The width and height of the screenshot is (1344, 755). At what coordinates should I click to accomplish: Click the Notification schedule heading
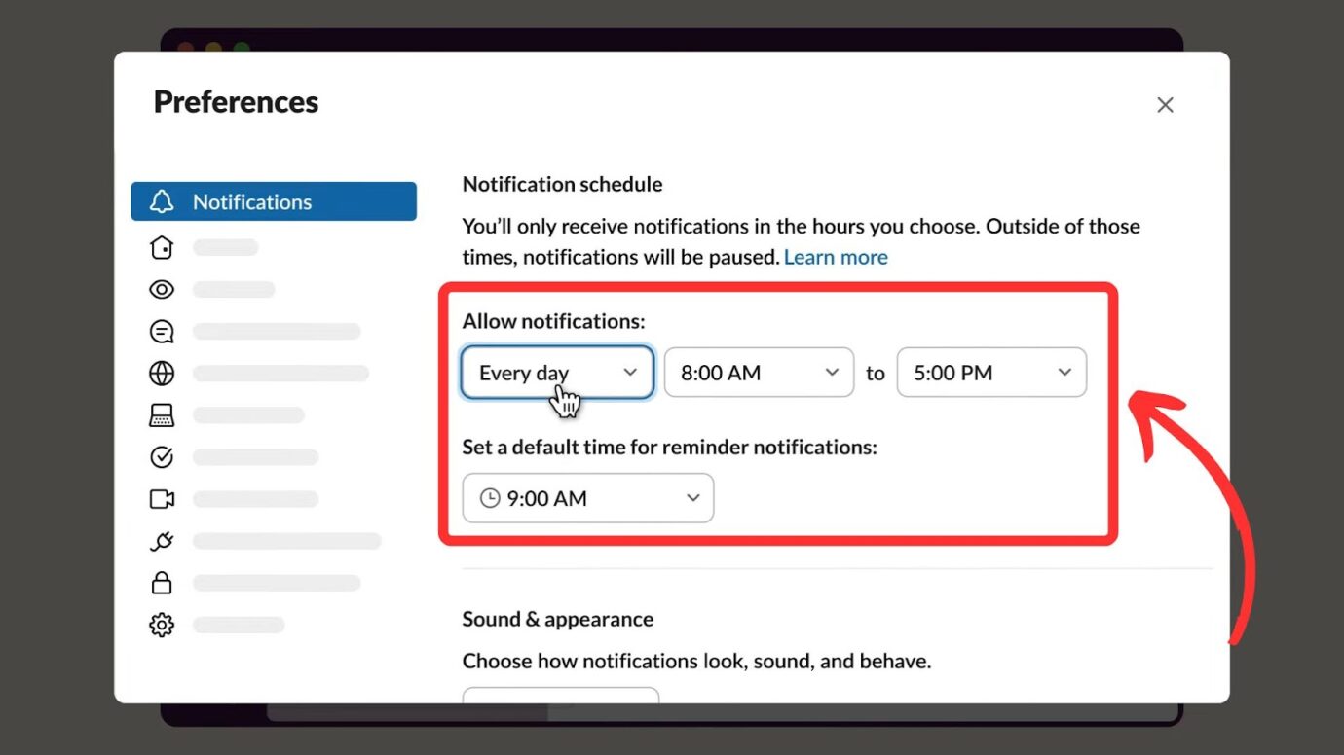pos(562,184)
